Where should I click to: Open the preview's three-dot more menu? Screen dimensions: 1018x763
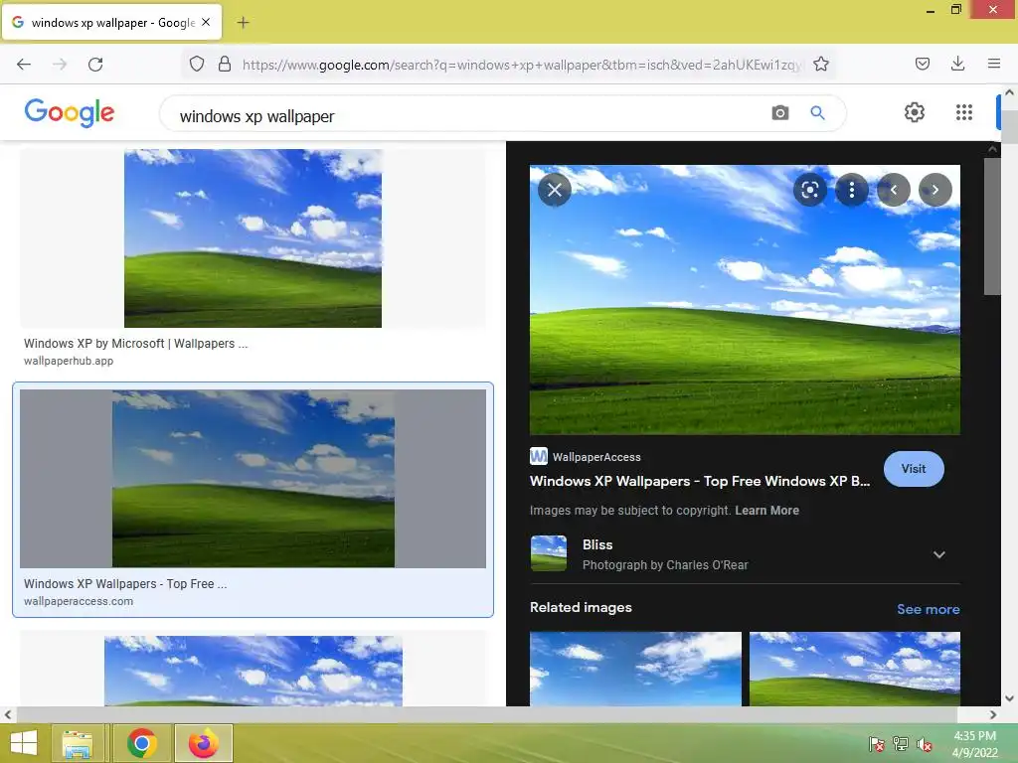coord(851,190)
